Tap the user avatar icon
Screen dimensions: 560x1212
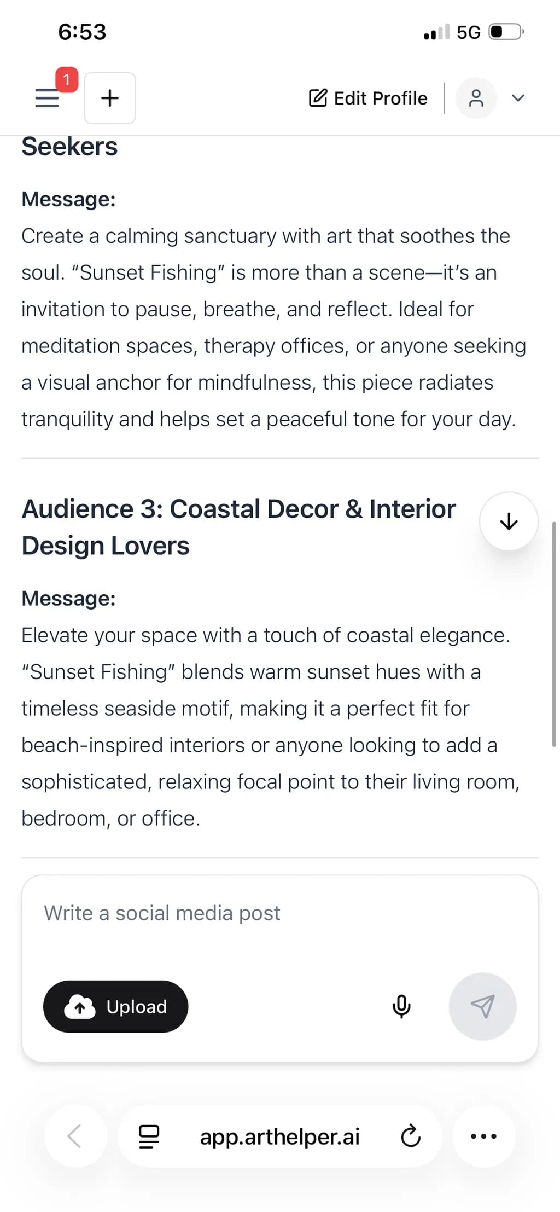[476, 98]
